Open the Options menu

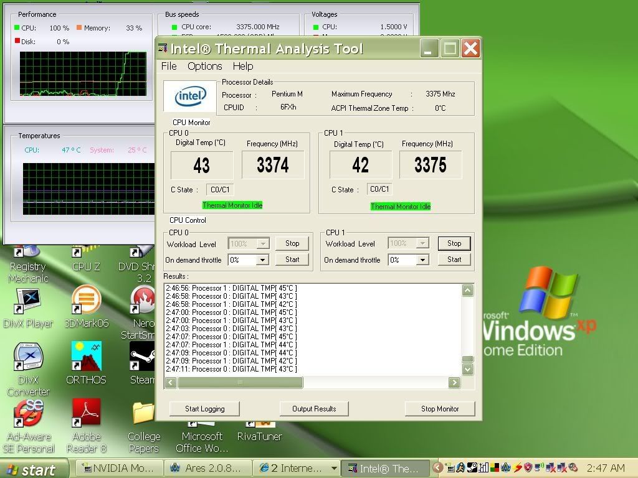click(x=204, y=66)
